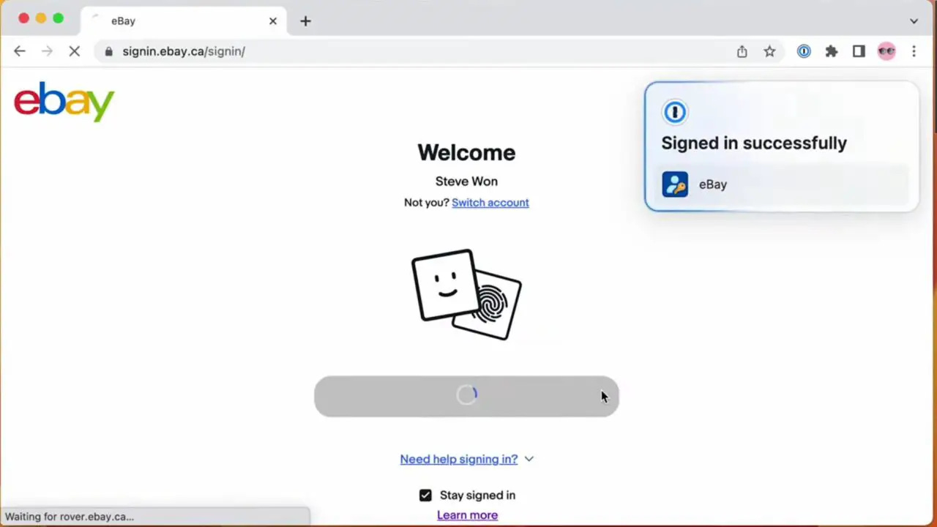Viewport: 937px width, 527px height.
Task: Click the browser forward arrow
Action: (48, 51)
